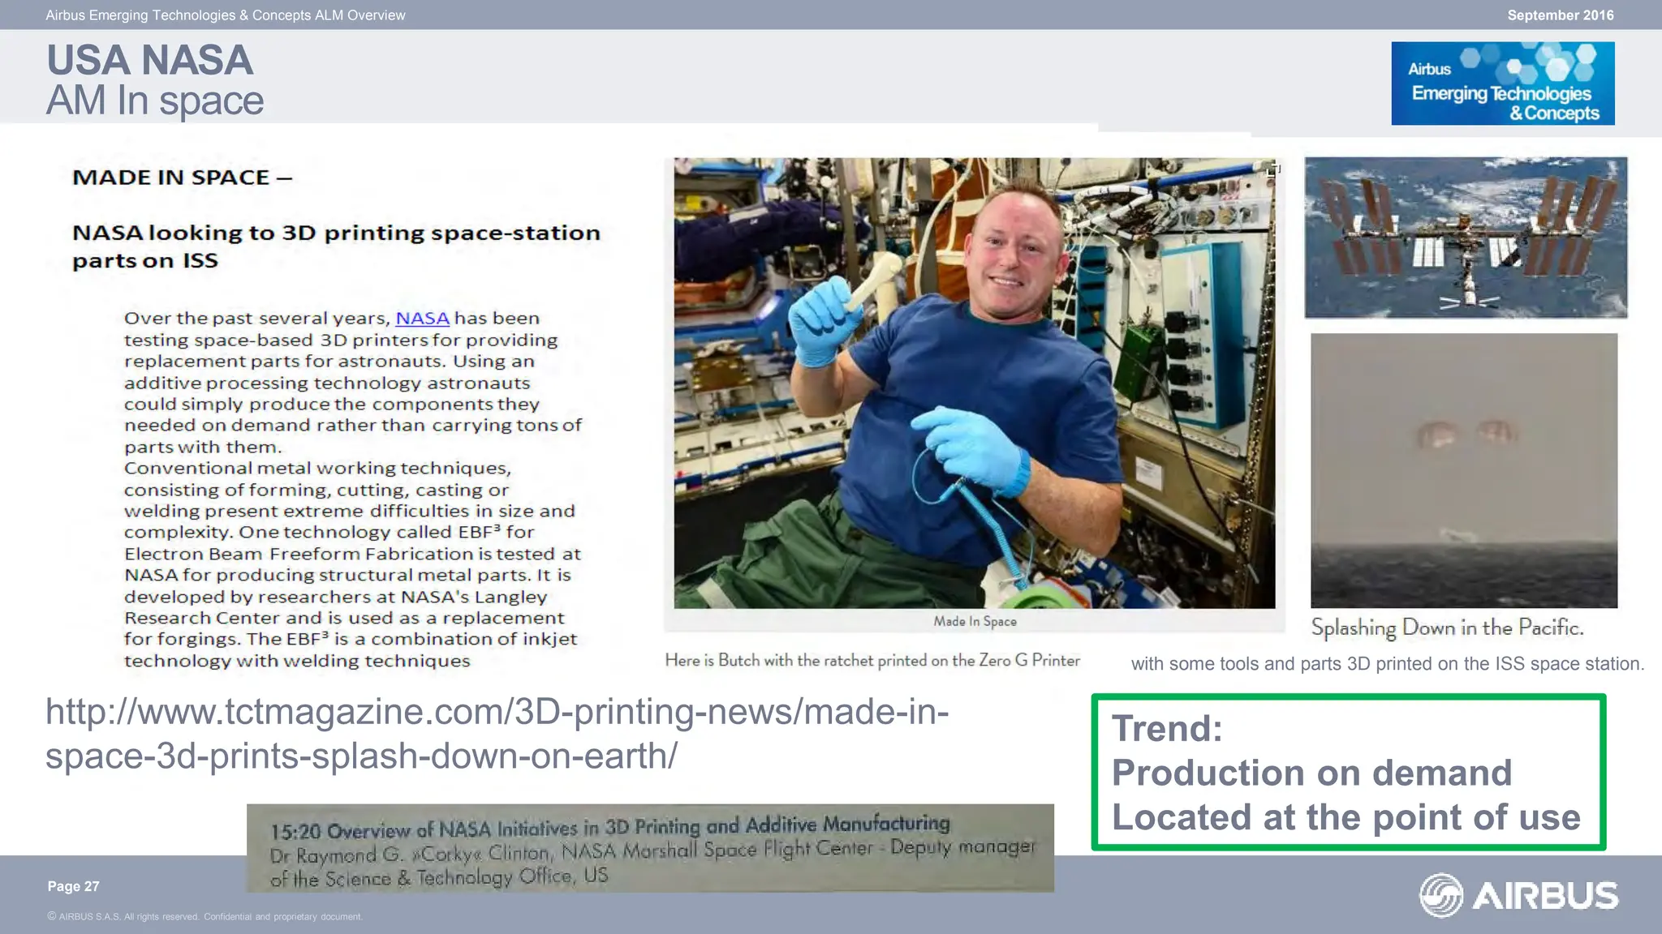Open the tctmagazine.com URL link
This screenshot has height=934, width=1662.
click(x=497, y=734)
